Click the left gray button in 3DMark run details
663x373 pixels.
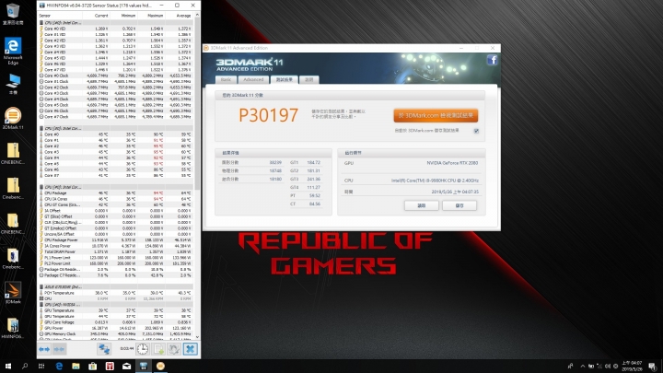[x=421, y=205]
